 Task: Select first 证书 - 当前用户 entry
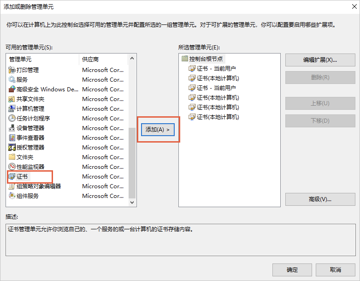pyautogui.click(x=216, y=69)
